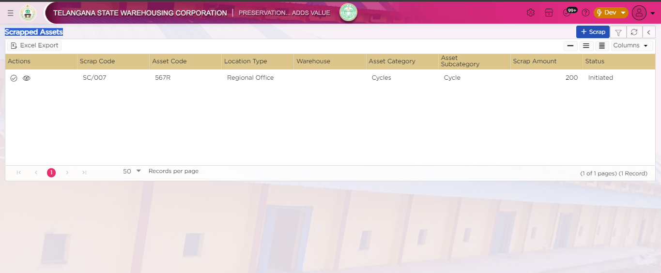Image resolution: width=661 pixels, height=273 pixels.
Task: Select the loosest single-line row density
Action: 571,46
